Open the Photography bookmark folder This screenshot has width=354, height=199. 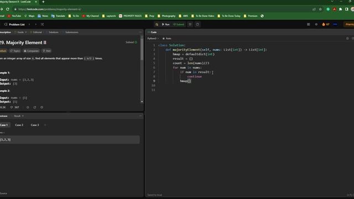tap(166, 16)
